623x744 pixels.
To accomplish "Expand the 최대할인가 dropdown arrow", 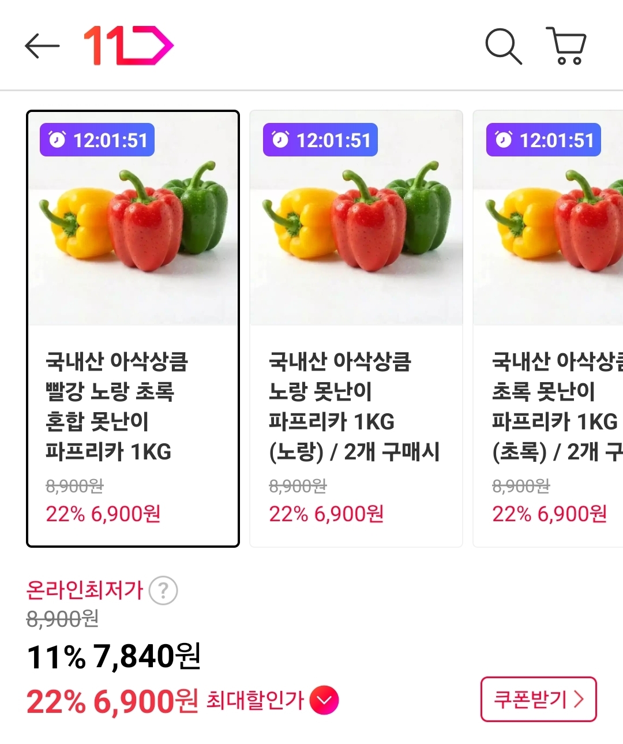I will (x=324, y=700).
